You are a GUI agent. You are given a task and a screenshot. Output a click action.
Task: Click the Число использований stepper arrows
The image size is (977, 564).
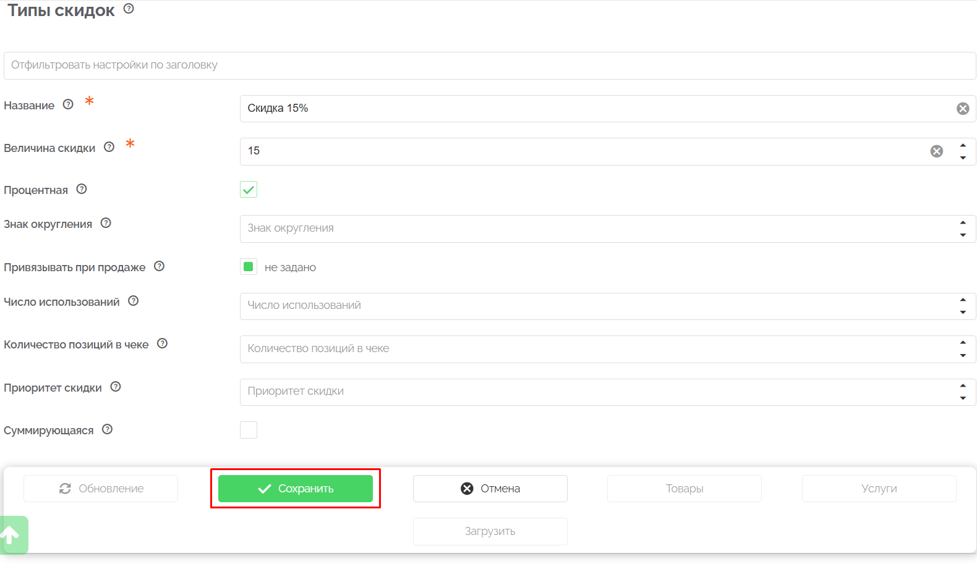point(963,306)
